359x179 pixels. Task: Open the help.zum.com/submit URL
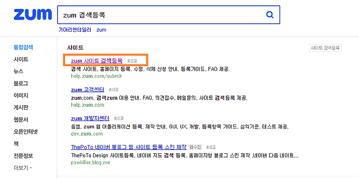[96, 76]
